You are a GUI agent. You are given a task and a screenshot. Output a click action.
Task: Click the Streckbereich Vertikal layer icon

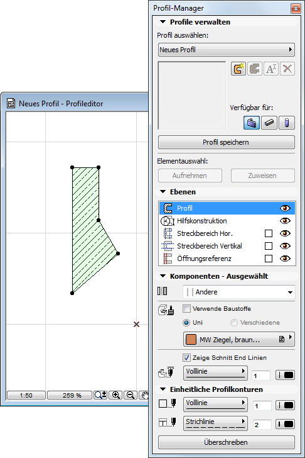[168, 246]
